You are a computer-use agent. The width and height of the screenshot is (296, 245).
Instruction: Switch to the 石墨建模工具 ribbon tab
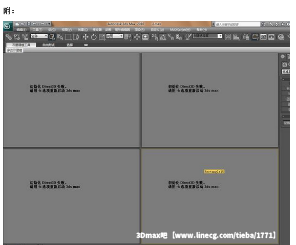point(21,45)
